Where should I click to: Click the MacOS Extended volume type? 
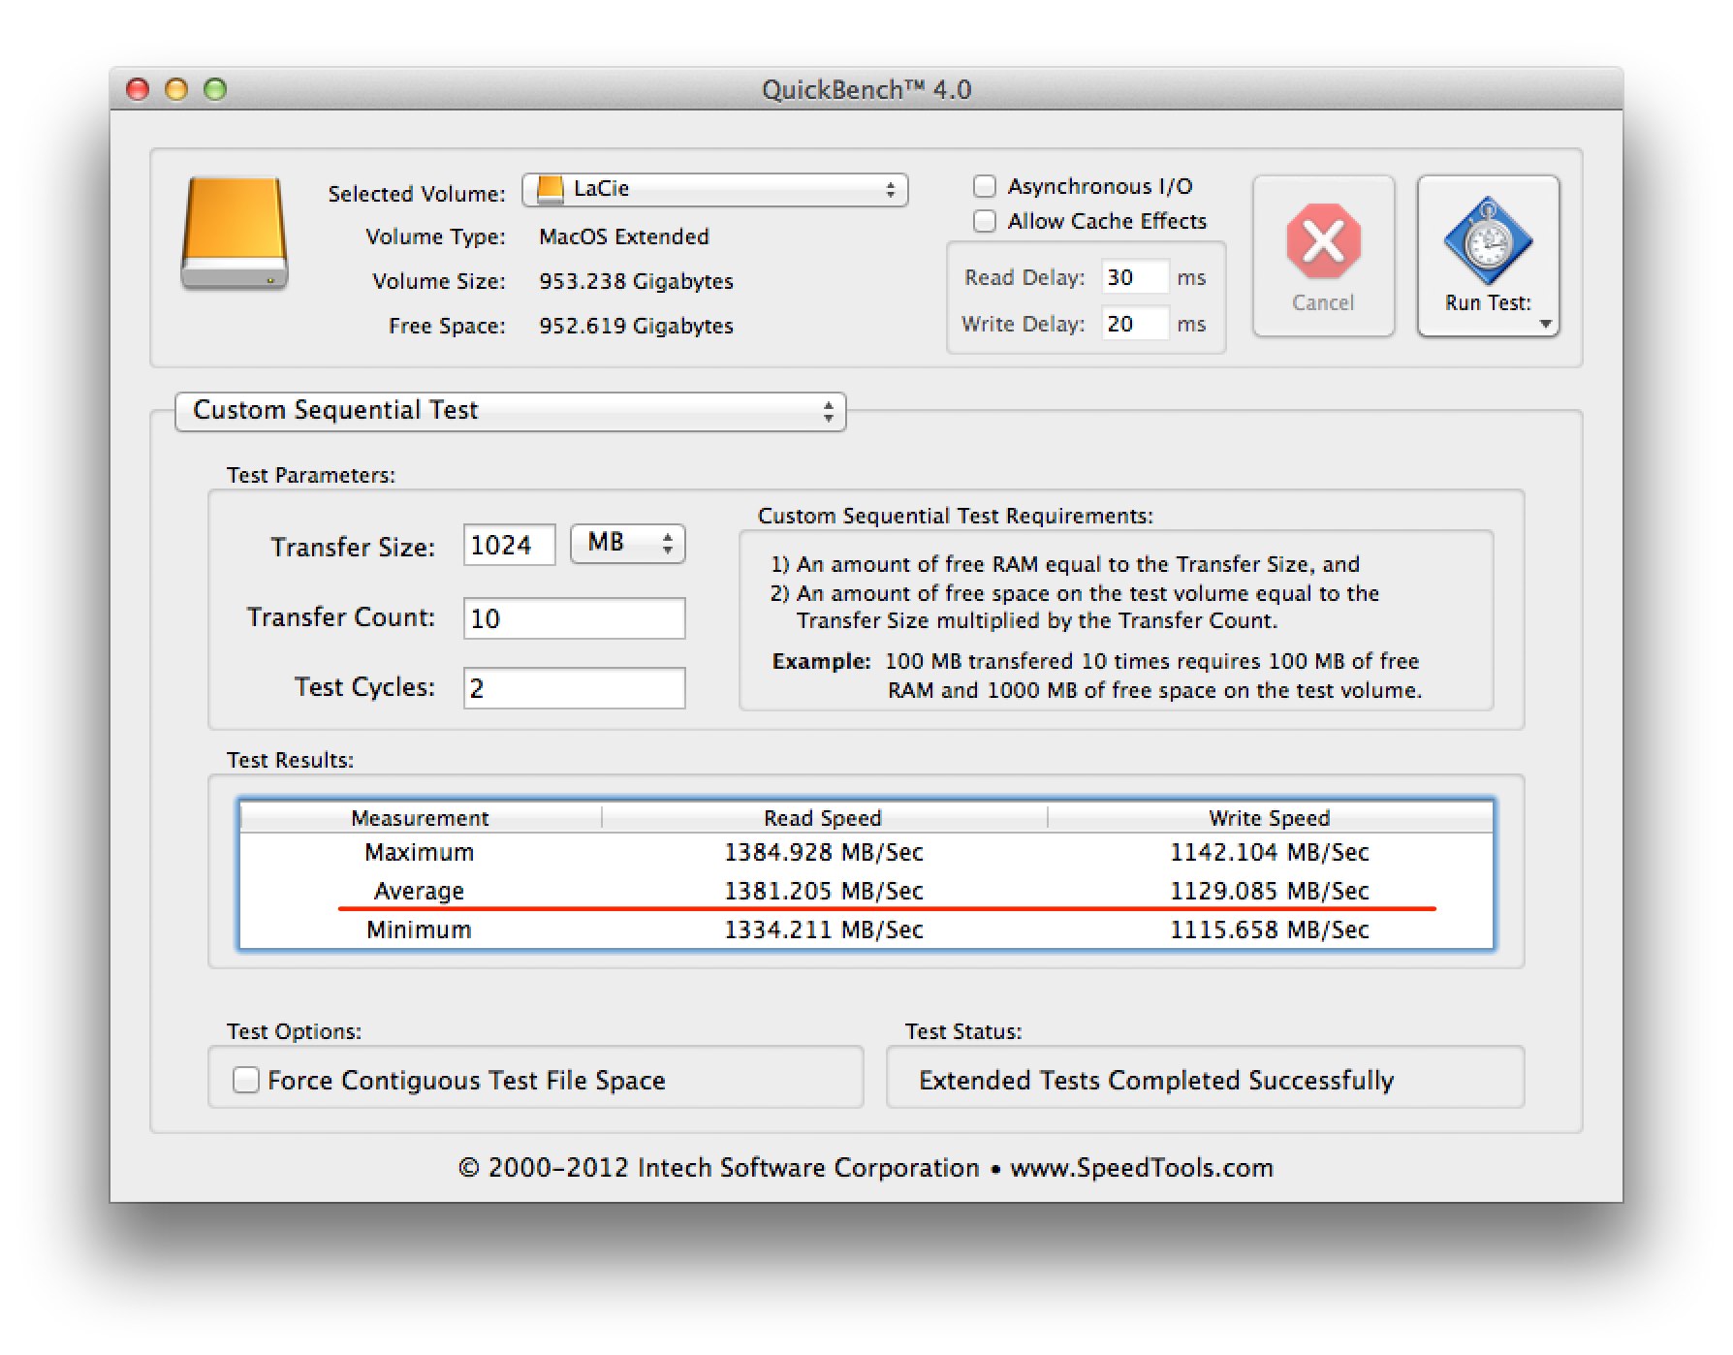[x=624, y=236]
